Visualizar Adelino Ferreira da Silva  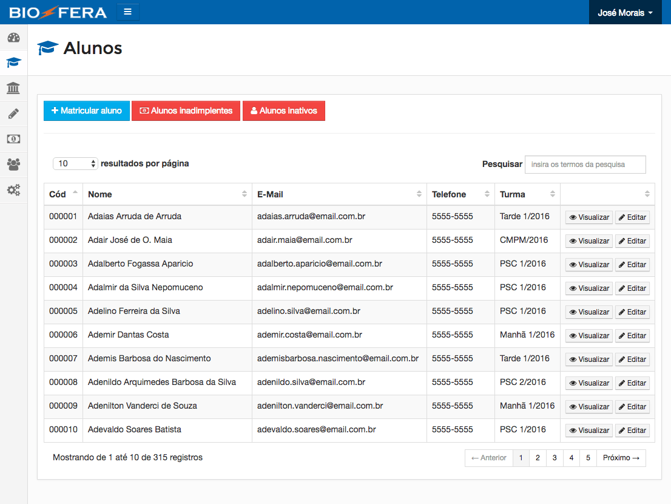pyautogui.click(x=589, y=312)
